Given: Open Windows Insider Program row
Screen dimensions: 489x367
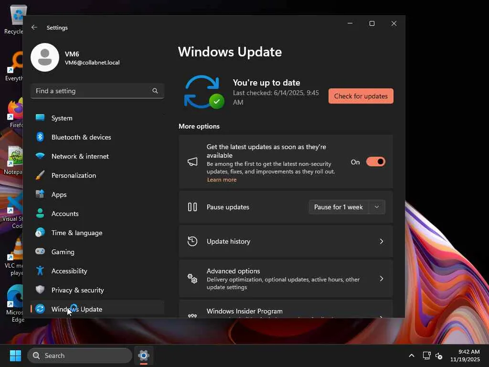Looking at the screenshot, I should (286, 310).
